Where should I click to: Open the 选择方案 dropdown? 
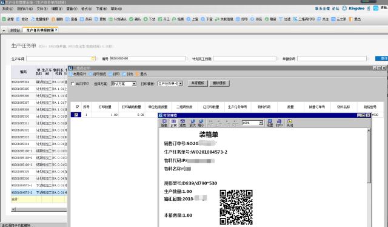134,84
